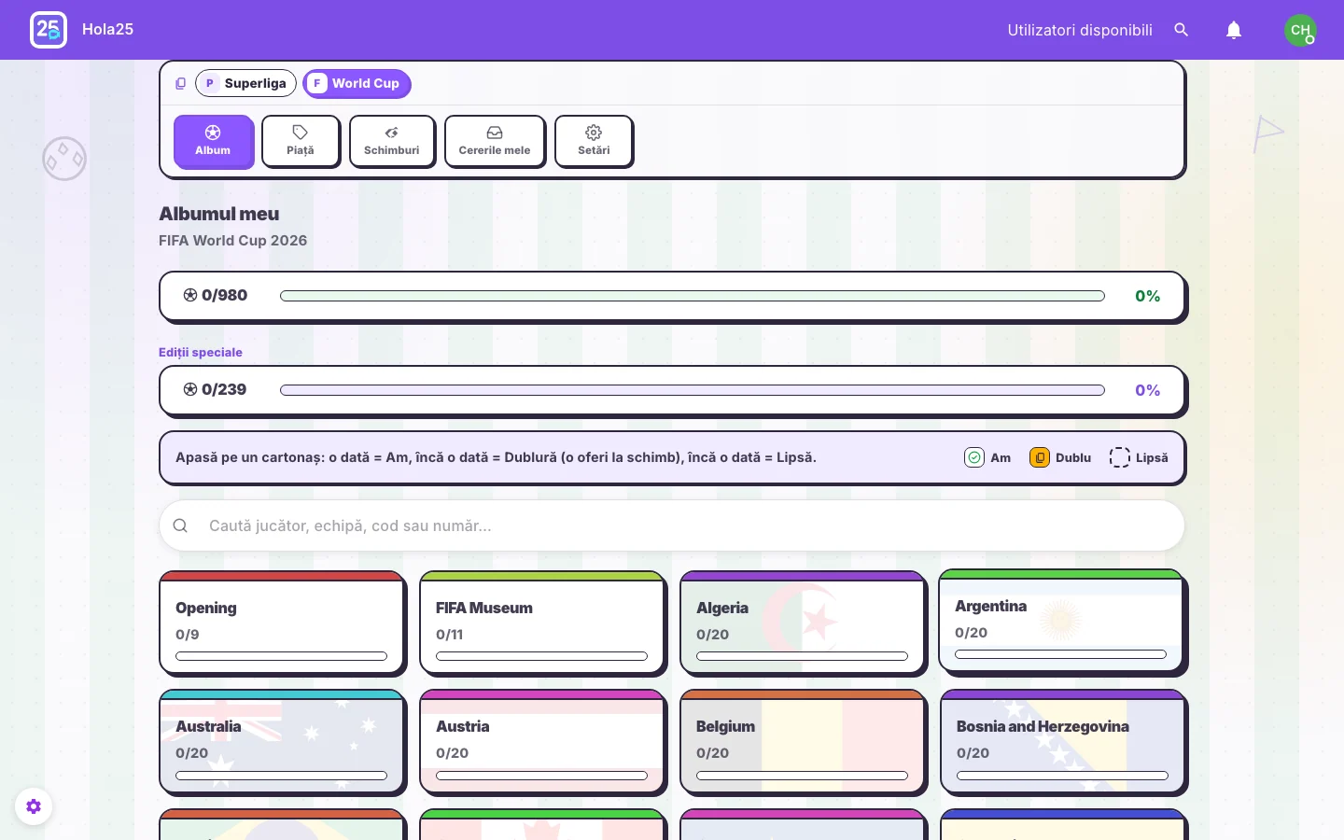The width and height of the screenshot is (1344, 840).
Task: Open the Austria team card
Action: coord(542,741)
